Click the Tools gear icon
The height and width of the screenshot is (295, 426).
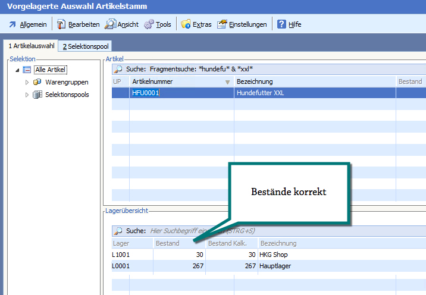click(149, 24)
